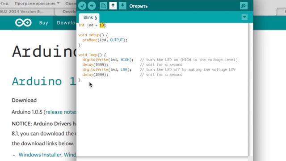Click the 'Arduino 1' heading on webpage
This screenshot has width=286, height=161.
pos(44,81)
